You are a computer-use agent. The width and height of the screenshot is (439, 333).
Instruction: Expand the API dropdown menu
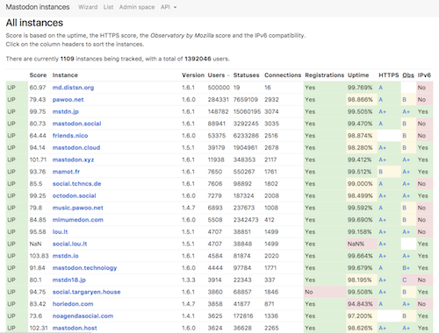click(x=169, y=7)
